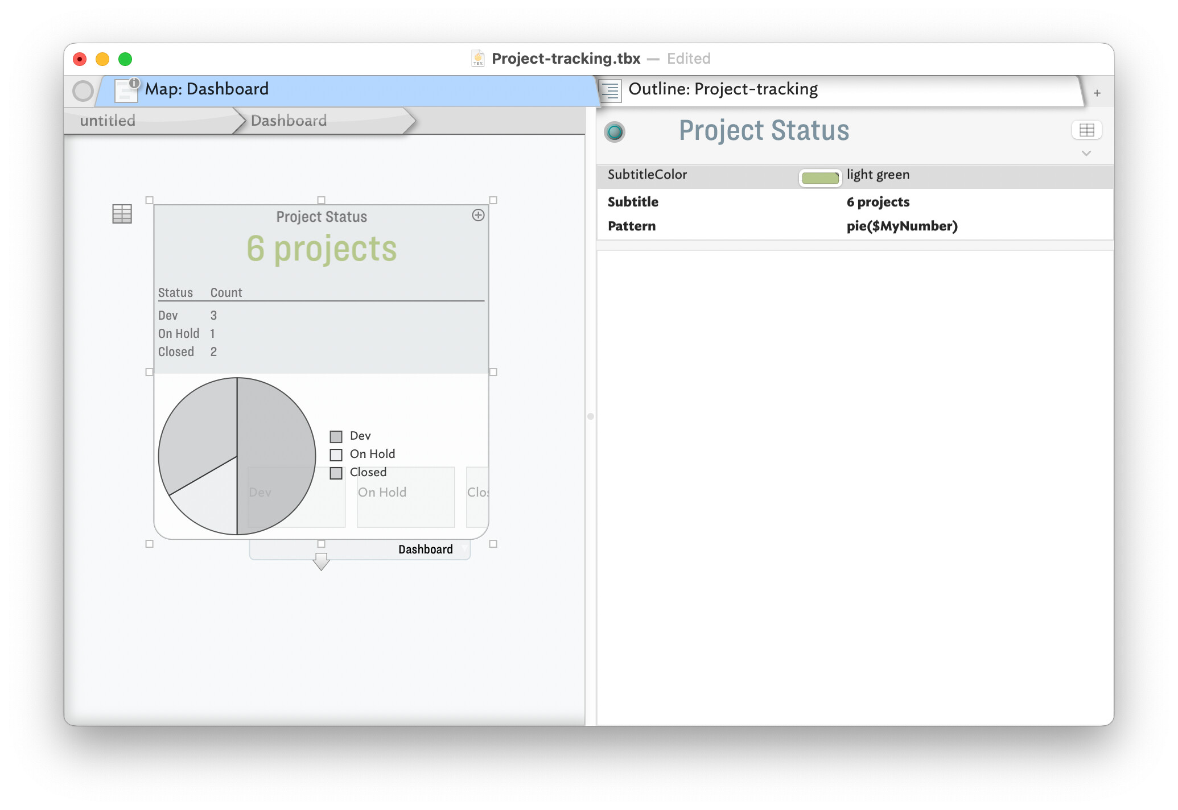This screenshot has width=1178, height=810.
Task: Expand the chevron below attributes table button
Action: pyautogui.click(x=1086, y=154)
